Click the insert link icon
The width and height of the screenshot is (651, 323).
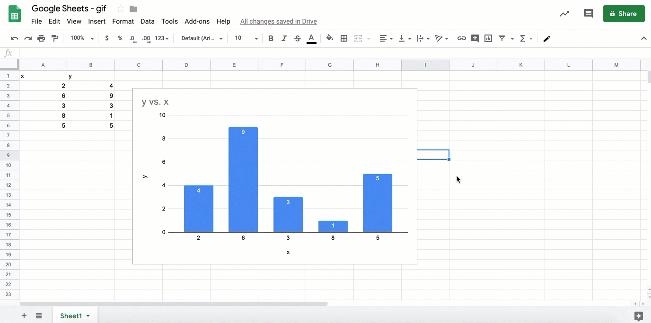point(461,38)
